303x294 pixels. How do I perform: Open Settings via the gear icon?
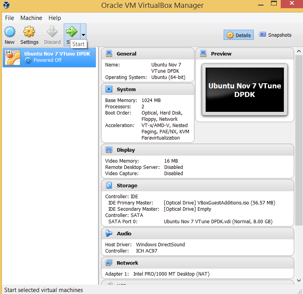pos(29,32)
